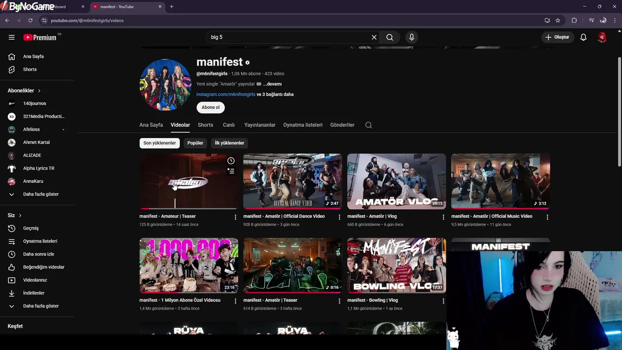The height and width of the screenshot is (350, 622).
Task: Play Amatör Official Dance Video thumbnail
Action: (x=293, y=181)
